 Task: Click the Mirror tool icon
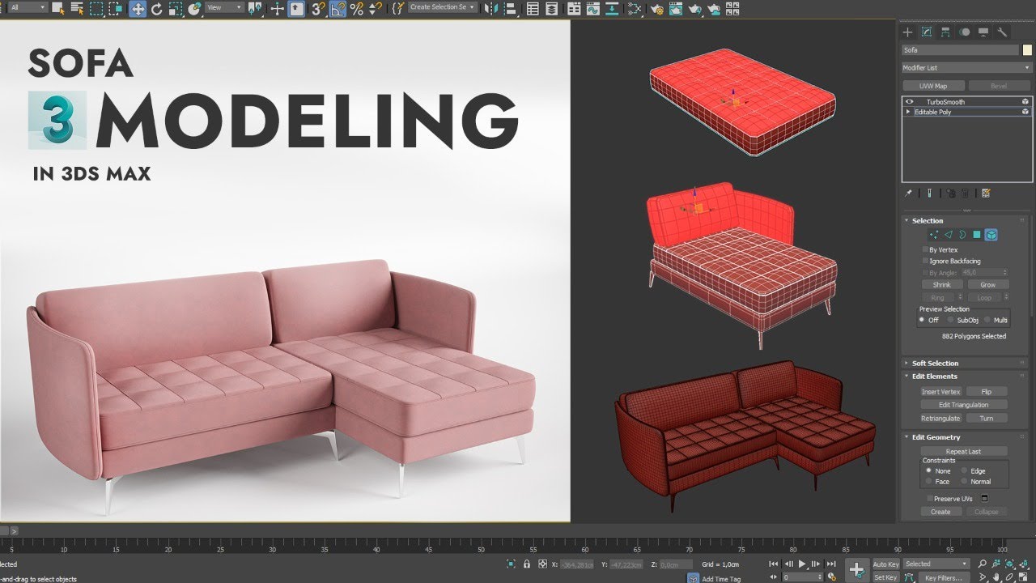point(491,9)
